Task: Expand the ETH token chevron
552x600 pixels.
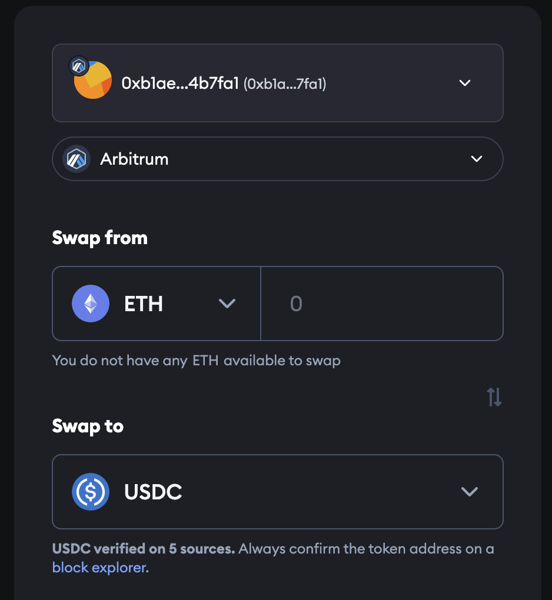Action: tap(227, 304)
